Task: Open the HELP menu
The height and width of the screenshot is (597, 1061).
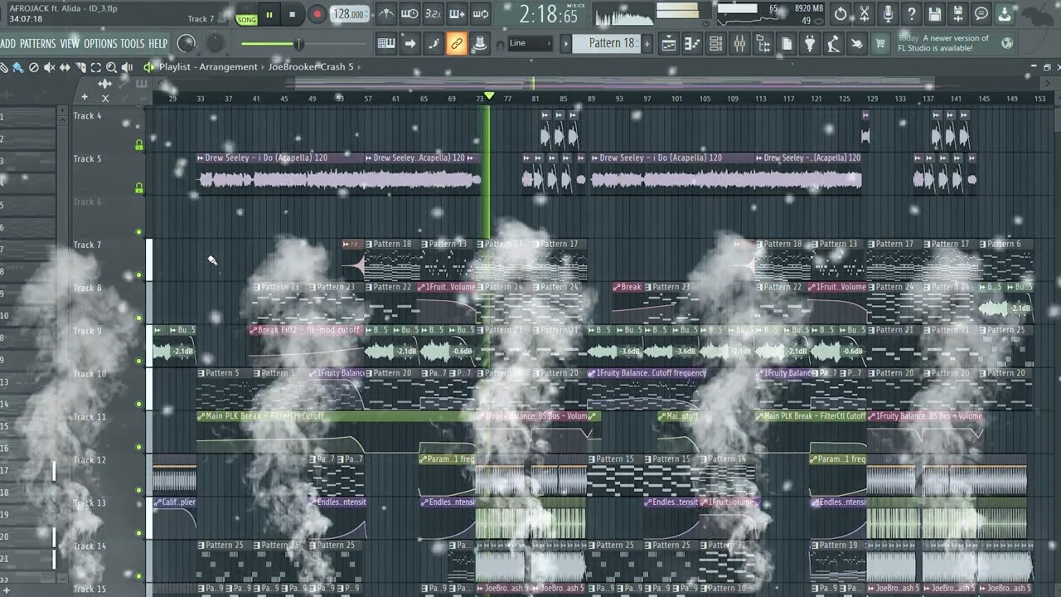Action: point(157,43)
